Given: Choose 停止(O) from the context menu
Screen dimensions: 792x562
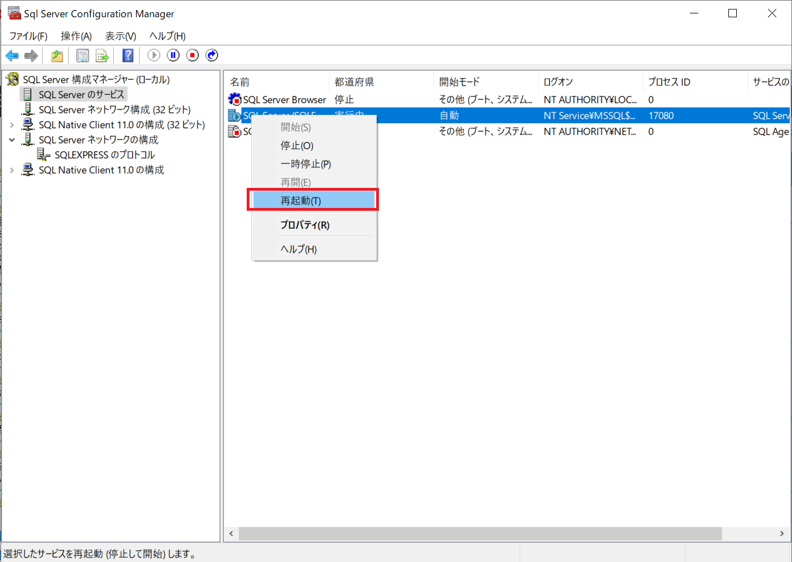Looking at the screenshot, I should click(314, 146).
